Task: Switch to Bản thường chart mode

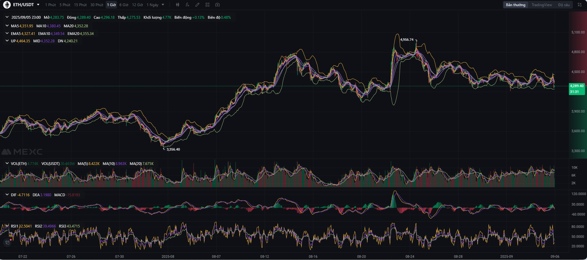Action: point(515,5)
